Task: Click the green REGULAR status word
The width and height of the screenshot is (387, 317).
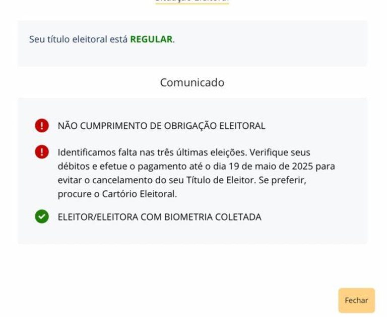Action: coord(151,39)
